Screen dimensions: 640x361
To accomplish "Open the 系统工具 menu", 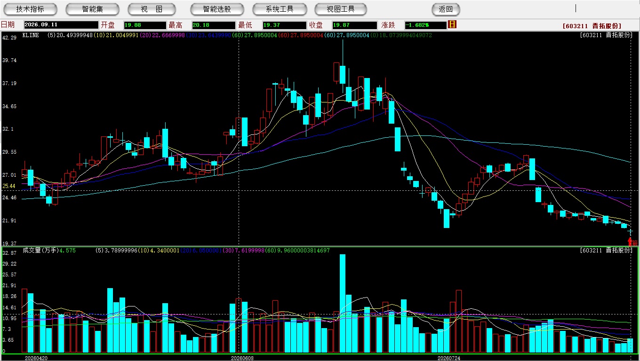I will 280,9.
